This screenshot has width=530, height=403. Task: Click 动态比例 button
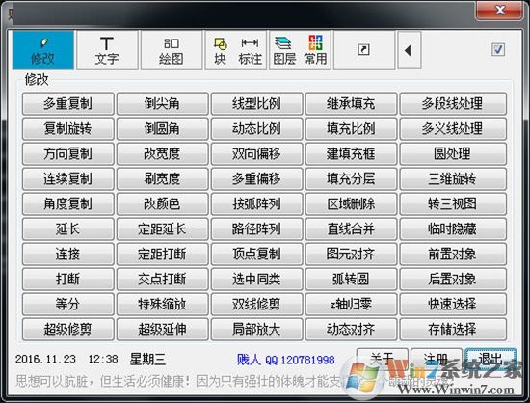(x=256, y=128)
